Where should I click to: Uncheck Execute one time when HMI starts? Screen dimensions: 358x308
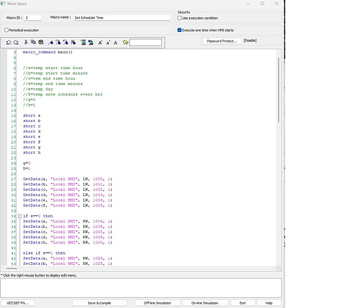pos(179,30)
